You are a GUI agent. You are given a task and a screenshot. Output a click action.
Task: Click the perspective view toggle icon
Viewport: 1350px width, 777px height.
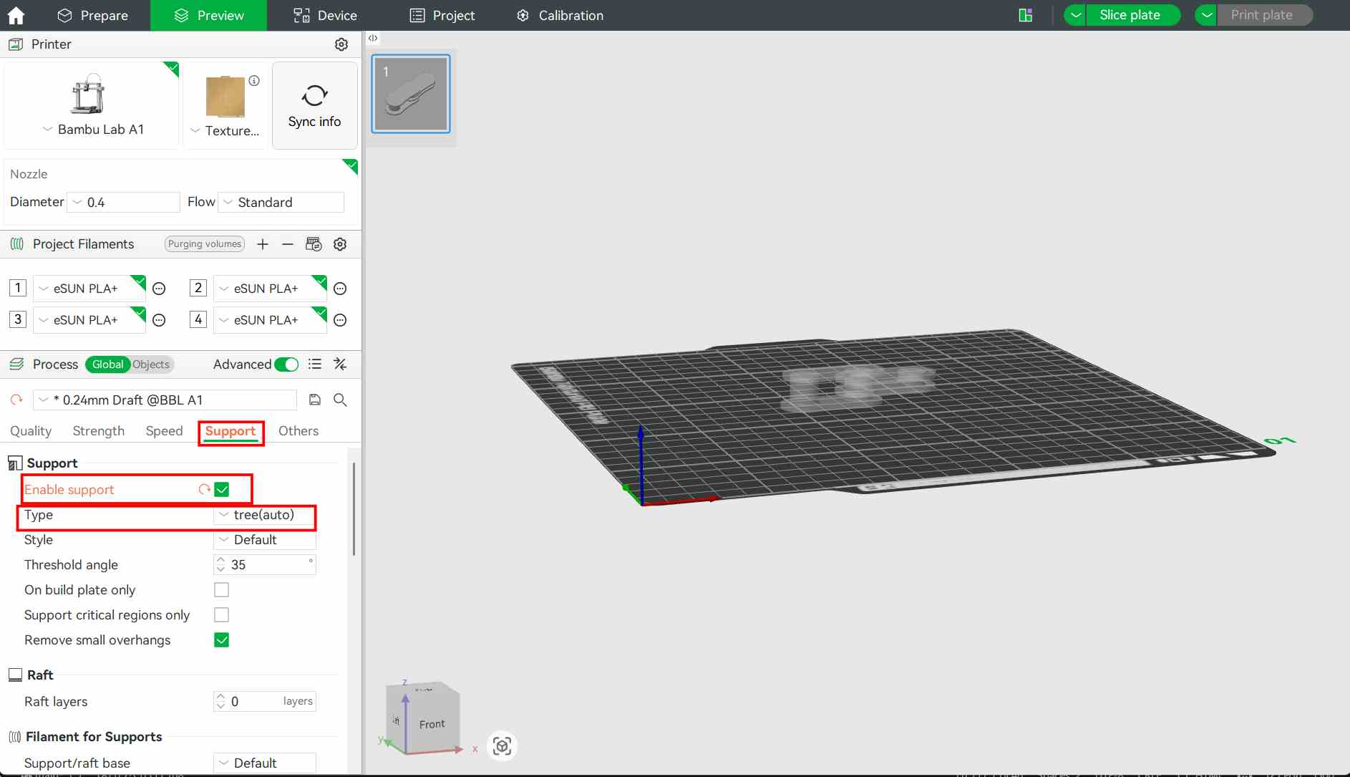[x=502, y=746]
